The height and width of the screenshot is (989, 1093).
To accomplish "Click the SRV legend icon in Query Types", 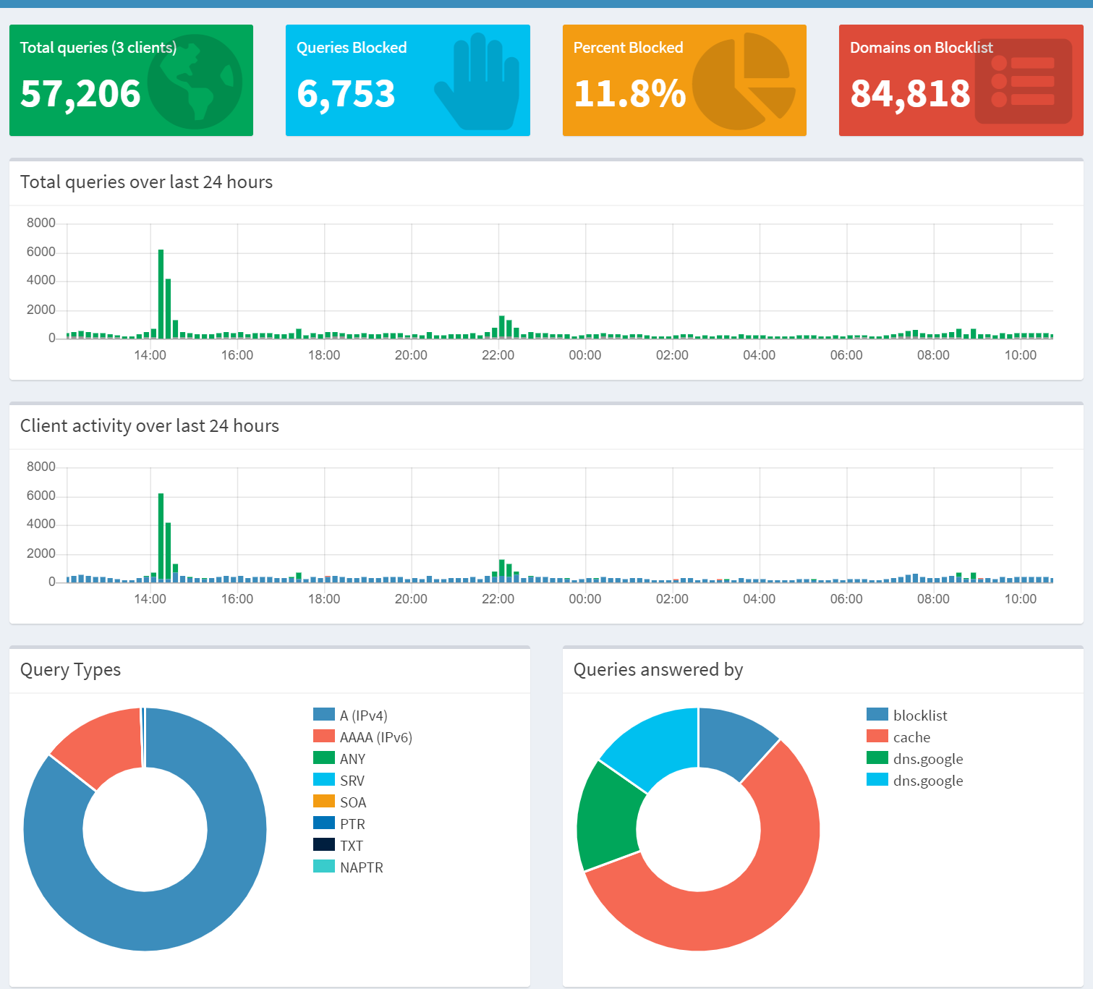I will [x=323, y=780].
